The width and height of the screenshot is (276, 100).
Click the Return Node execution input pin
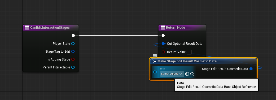163,36
